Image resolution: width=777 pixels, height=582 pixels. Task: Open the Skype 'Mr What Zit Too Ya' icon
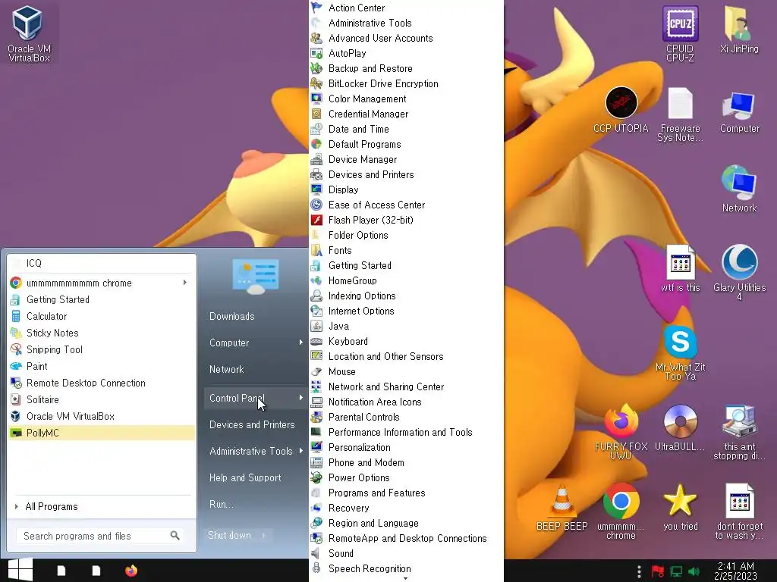coord(681,352)
